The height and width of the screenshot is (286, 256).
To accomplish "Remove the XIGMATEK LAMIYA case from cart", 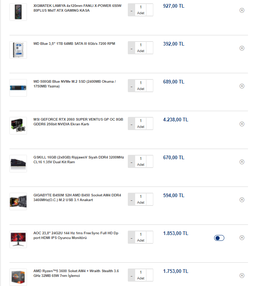I will (242, 10).
